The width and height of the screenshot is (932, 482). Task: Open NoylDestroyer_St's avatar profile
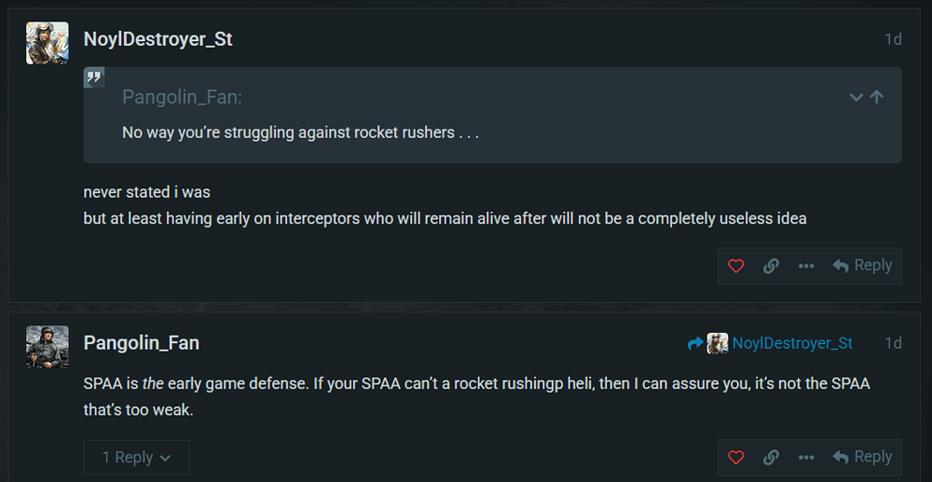[x=47, y=43]
